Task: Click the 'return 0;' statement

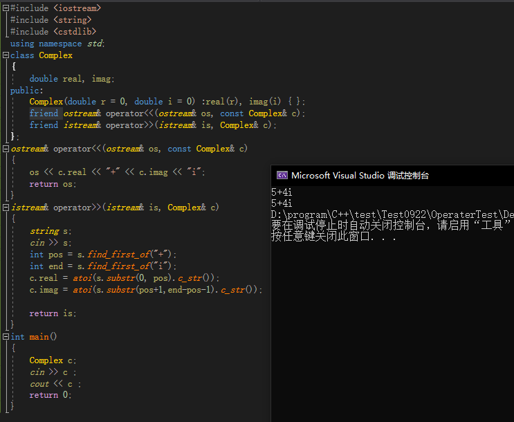Action: [51, 396]
